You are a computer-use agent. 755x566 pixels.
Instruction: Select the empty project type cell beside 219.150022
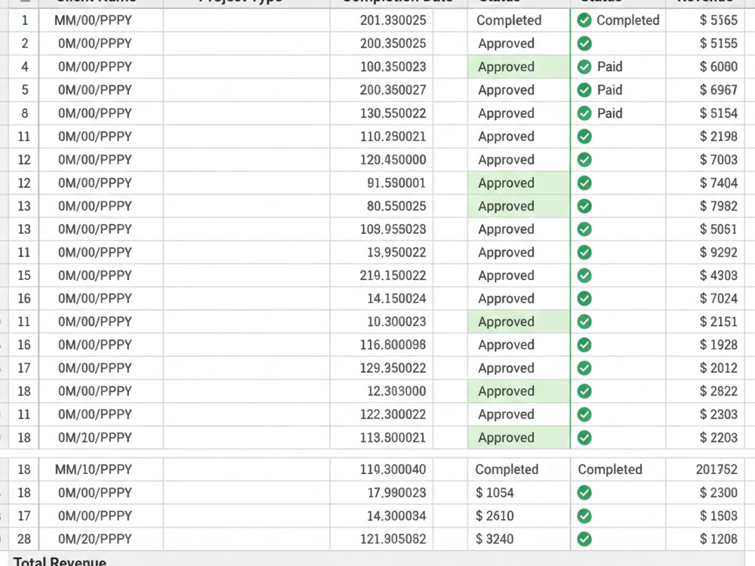tap(247, 275)
